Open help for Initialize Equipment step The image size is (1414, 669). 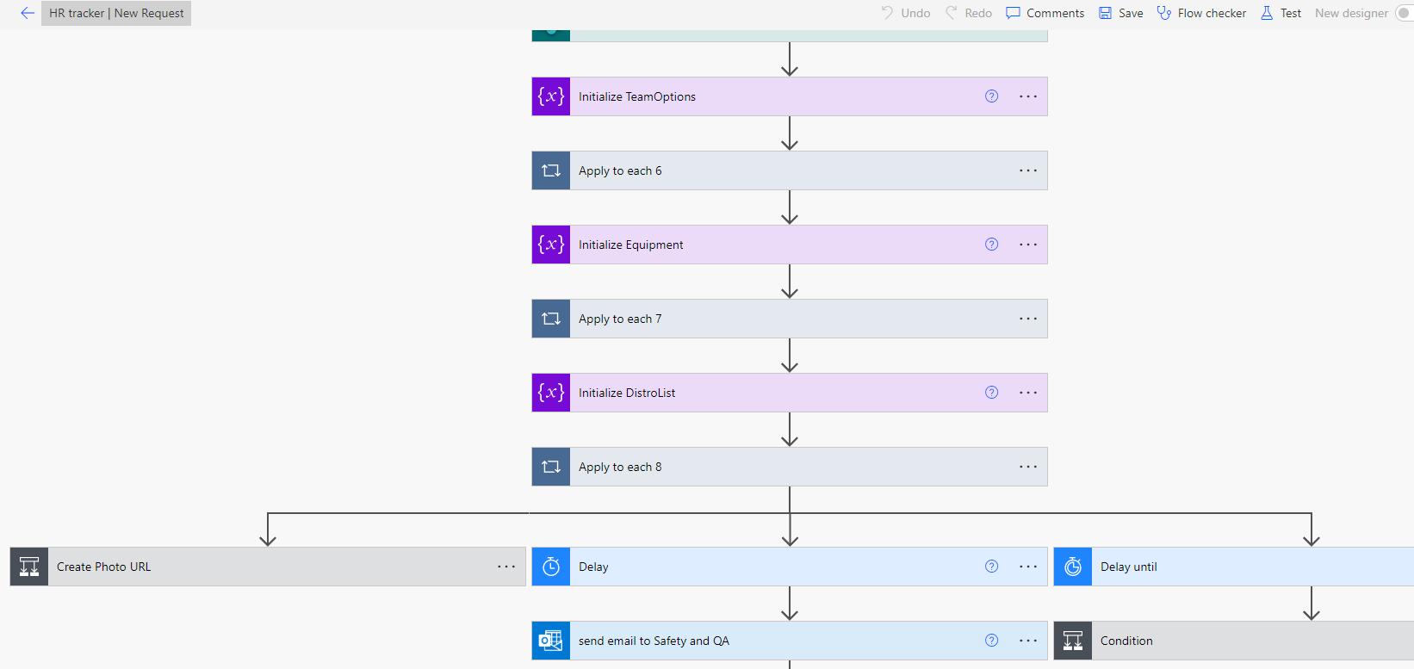tap(992, 245)
